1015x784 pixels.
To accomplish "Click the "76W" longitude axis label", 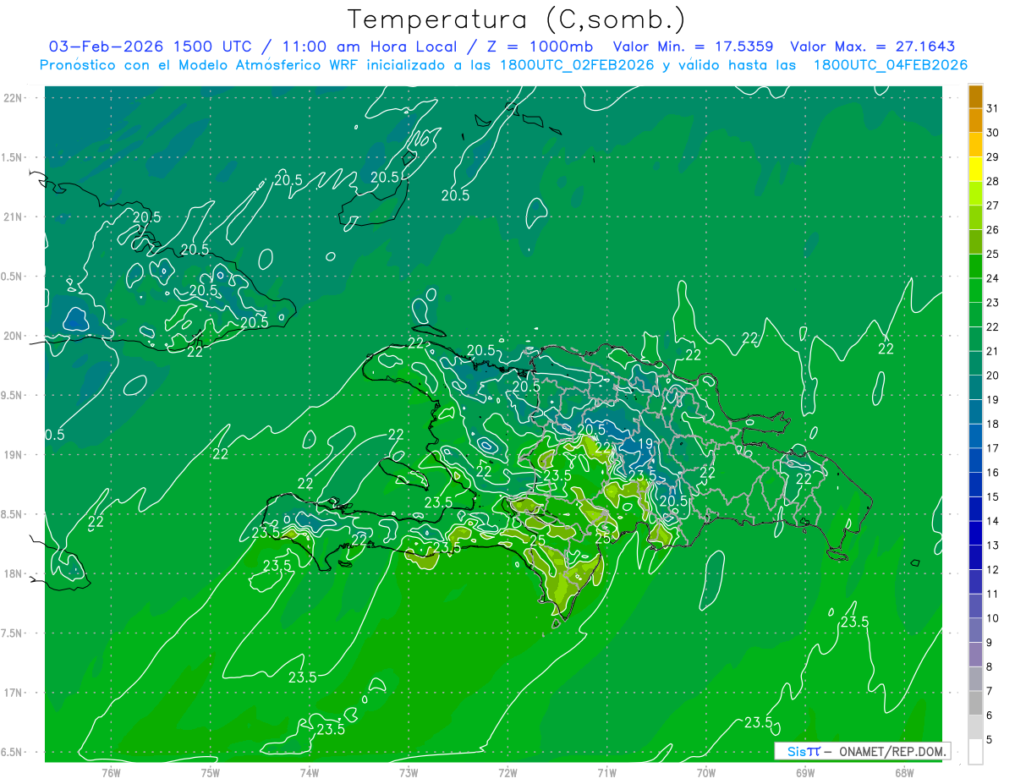I will (x=111, y=773).
